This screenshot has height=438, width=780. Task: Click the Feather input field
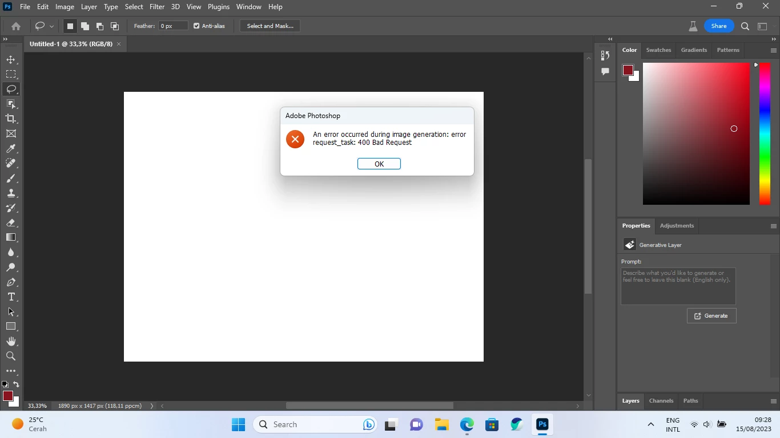(174, 26)
